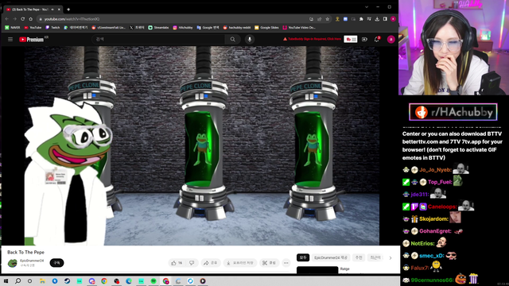Image resolution: width=509 pixels, height=286 pixels.
Task: Click the offline save download button
Action: [240, 263]
